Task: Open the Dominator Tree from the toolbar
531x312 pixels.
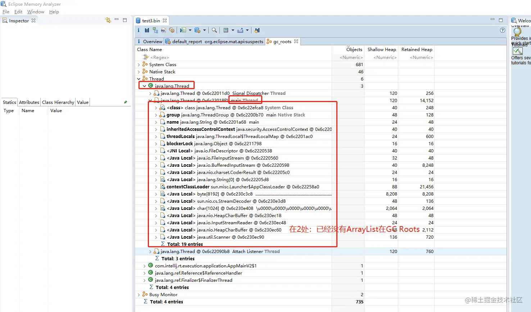Action: 155,30
